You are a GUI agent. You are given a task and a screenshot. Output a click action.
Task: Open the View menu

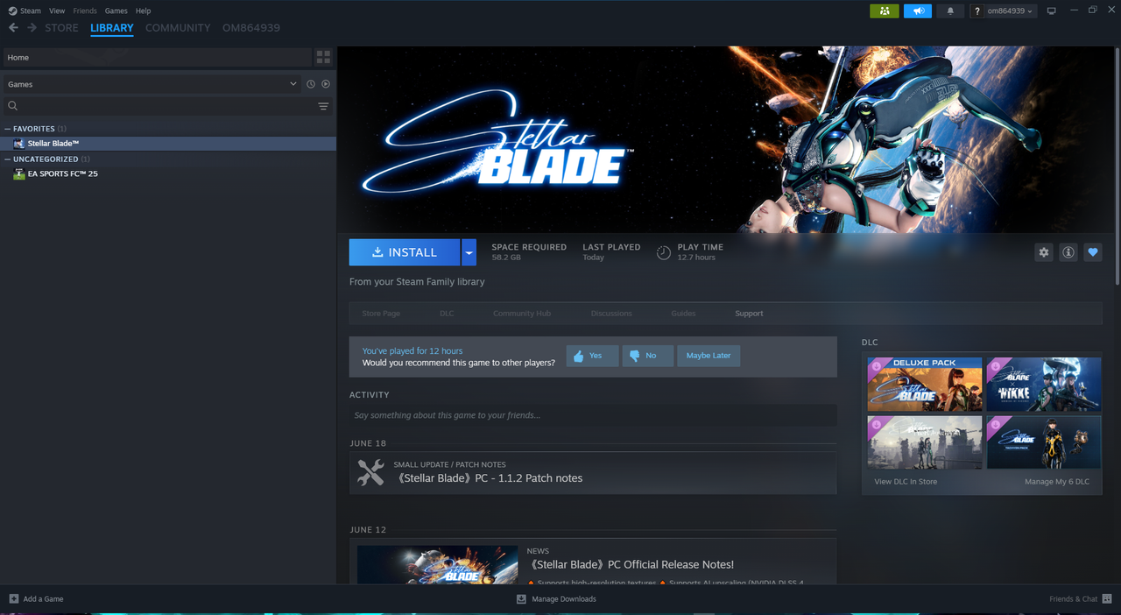(57, 11)
